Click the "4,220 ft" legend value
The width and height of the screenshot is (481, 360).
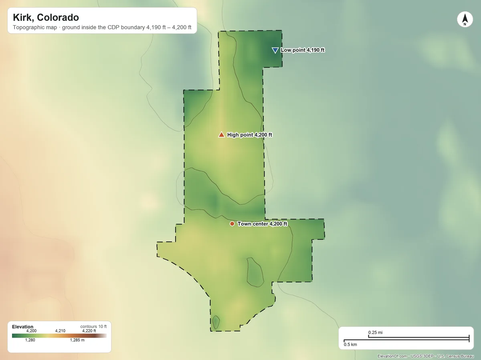tap(89, 331)
